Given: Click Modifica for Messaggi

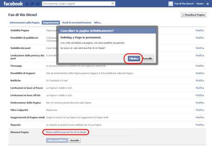Looking at the screenshot, I should pyautogui.click(x=200, y=66).
